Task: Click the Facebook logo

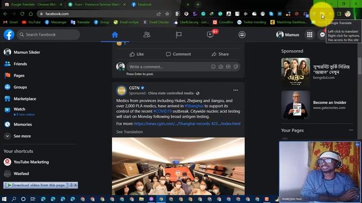Action: 9,35
